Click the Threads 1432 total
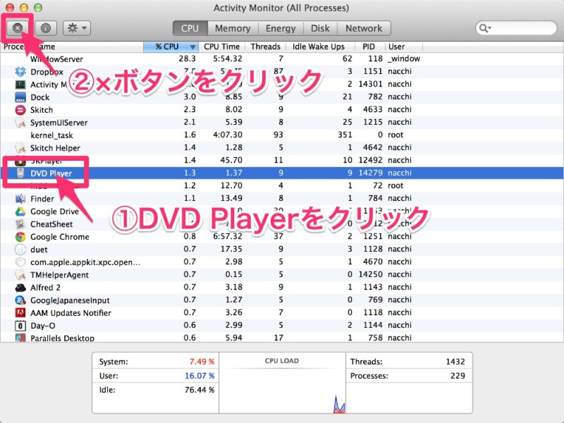This screenshot has height=423, width=564. point(455,362)
